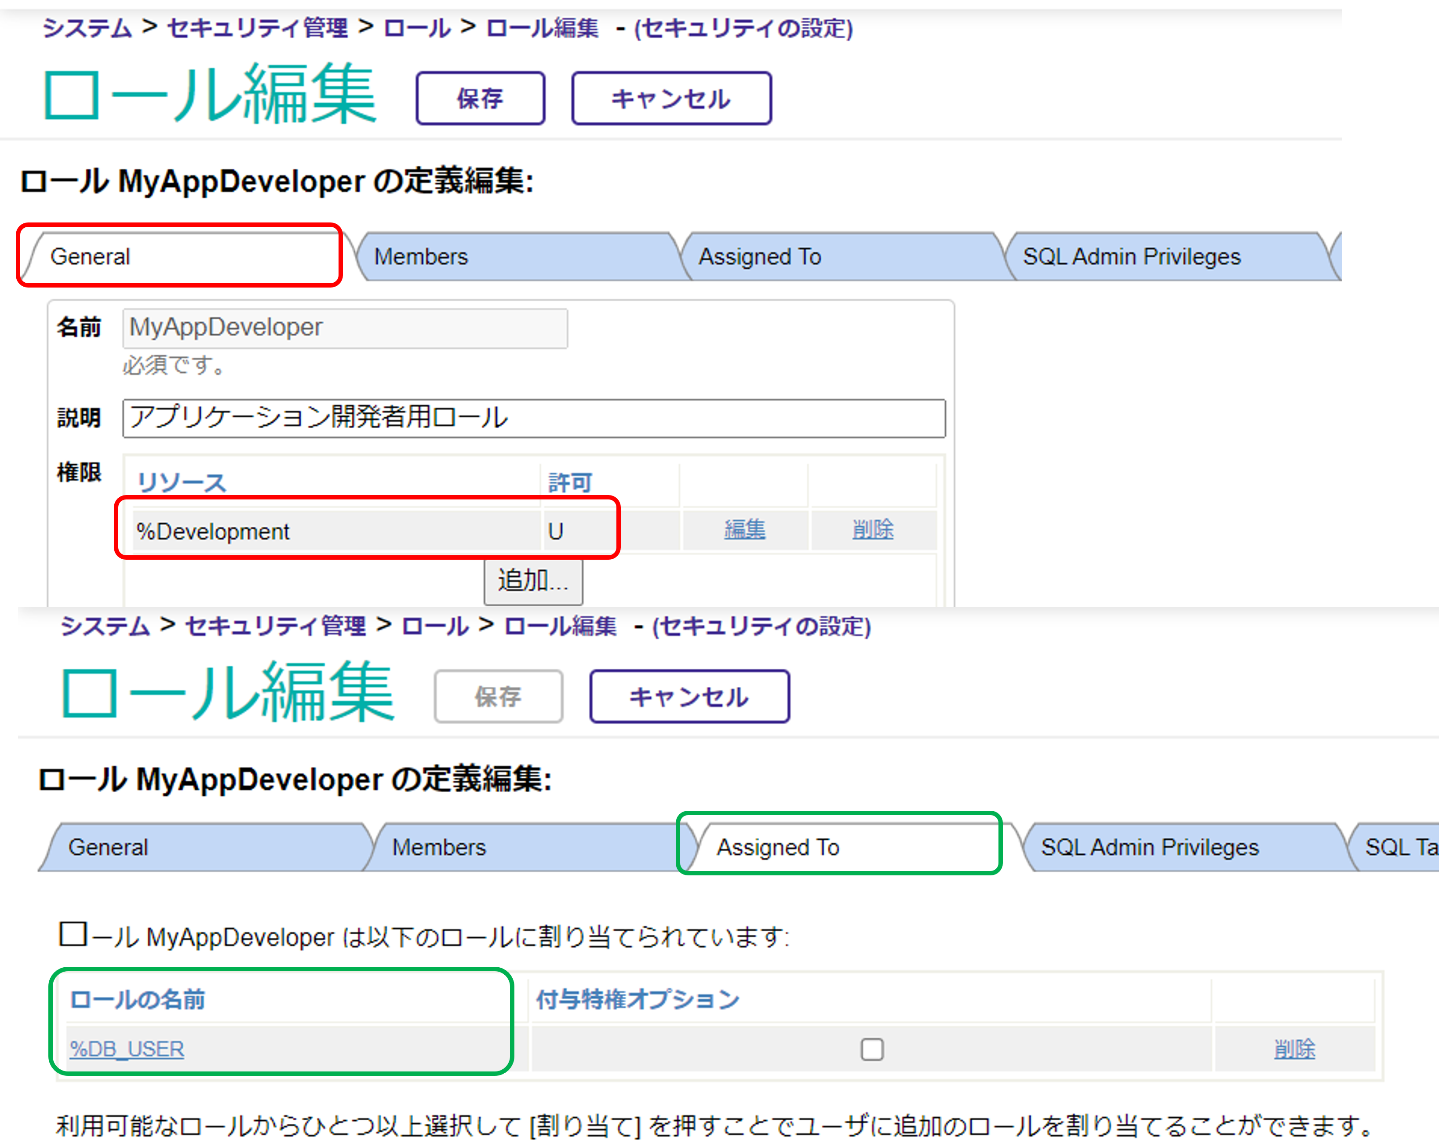Toggle the 付与特権オプション checkbox for %DB_USER

pyautogui.click(x=872, y=1049)
